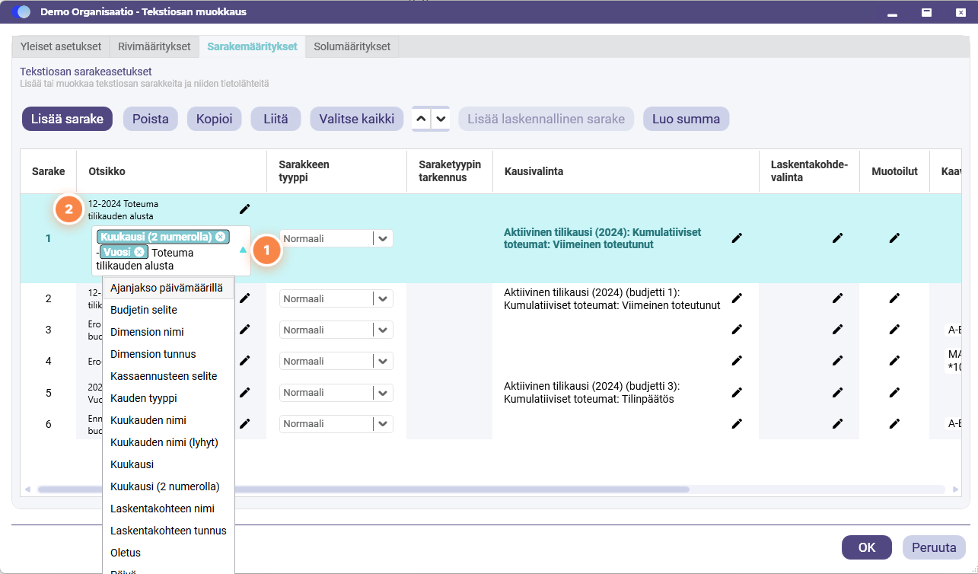
Task: Expand Normaali type dropdown in row 6
Action: point(383,423)
